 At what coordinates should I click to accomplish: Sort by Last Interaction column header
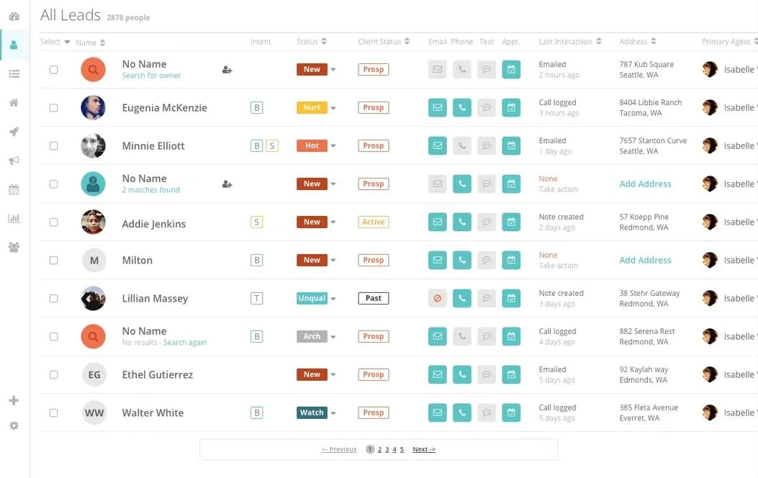coord(570,42)
